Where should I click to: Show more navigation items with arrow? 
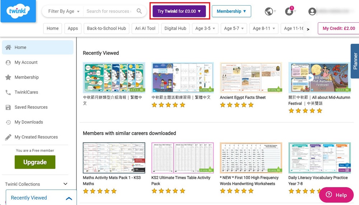click(x=308, y=29)
